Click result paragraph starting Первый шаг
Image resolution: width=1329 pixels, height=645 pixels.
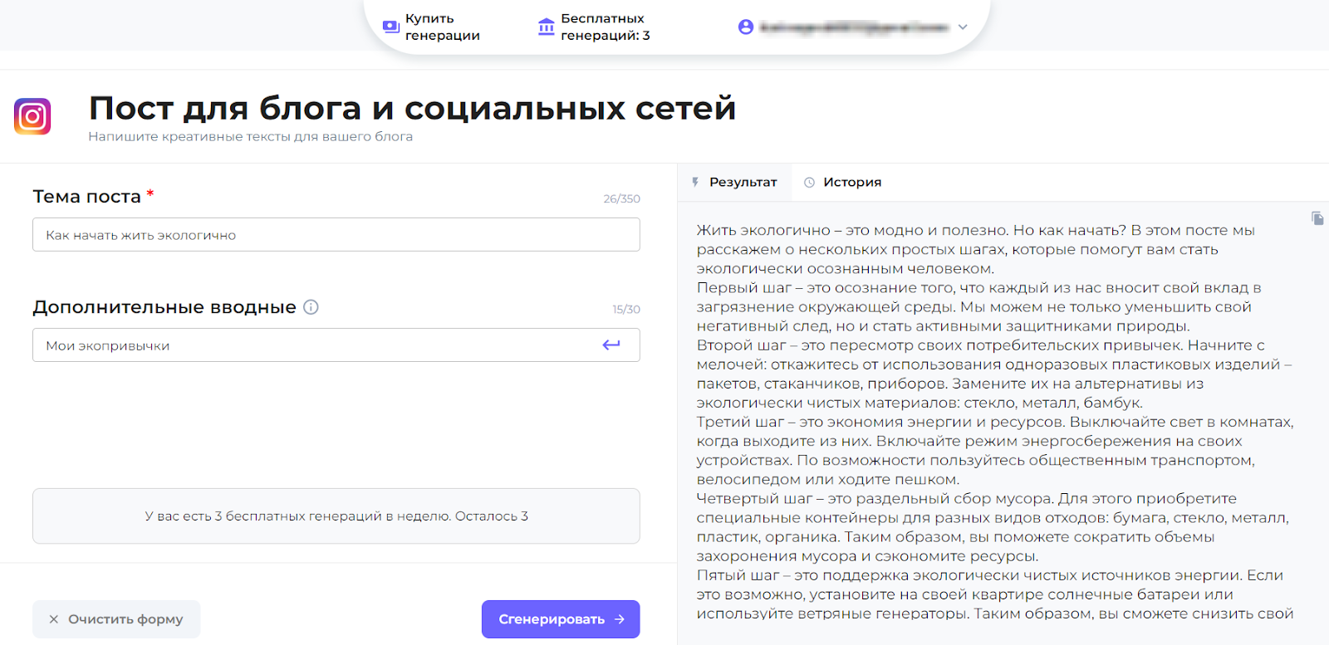(x=979, y=307)
